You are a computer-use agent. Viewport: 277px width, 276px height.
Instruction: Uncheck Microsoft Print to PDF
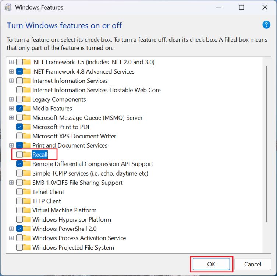coord(19,127)
